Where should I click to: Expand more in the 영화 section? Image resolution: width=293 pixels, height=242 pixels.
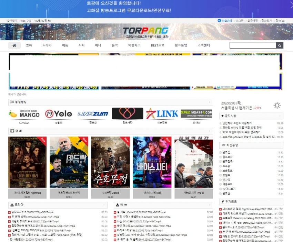pyautogui.click(x=210, y=131)
